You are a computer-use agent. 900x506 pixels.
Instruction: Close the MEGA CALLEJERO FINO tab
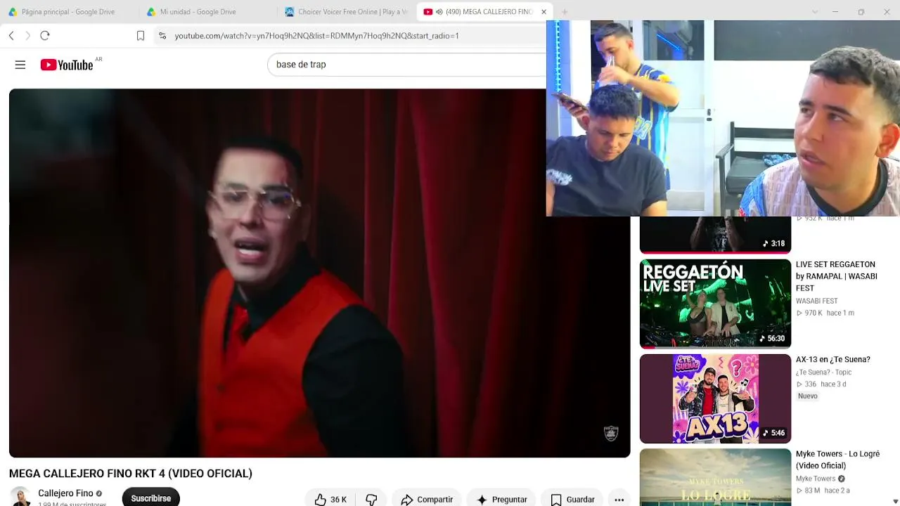544,12
